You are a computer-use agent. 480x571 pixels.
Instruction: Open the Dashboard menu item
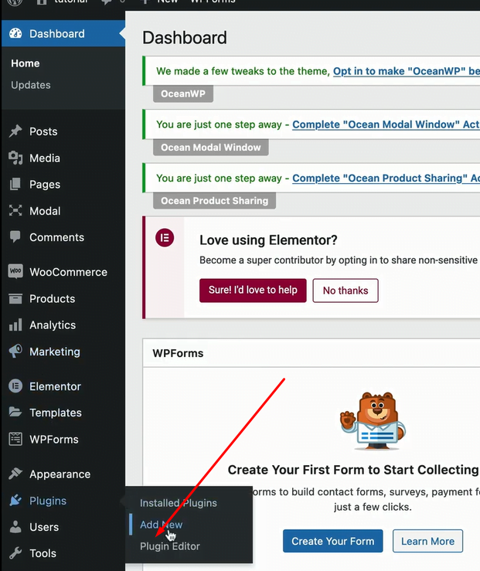click(63, 33)
